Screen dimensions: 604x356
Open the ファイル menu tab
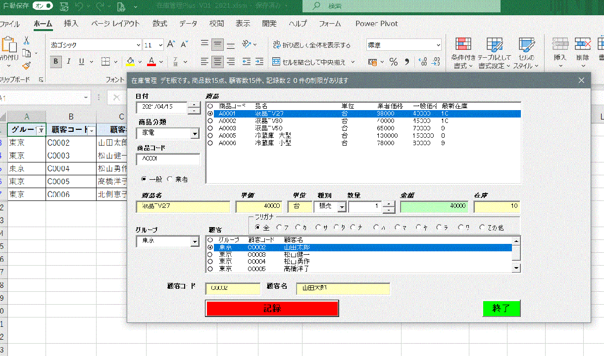(x=10, y=24)
